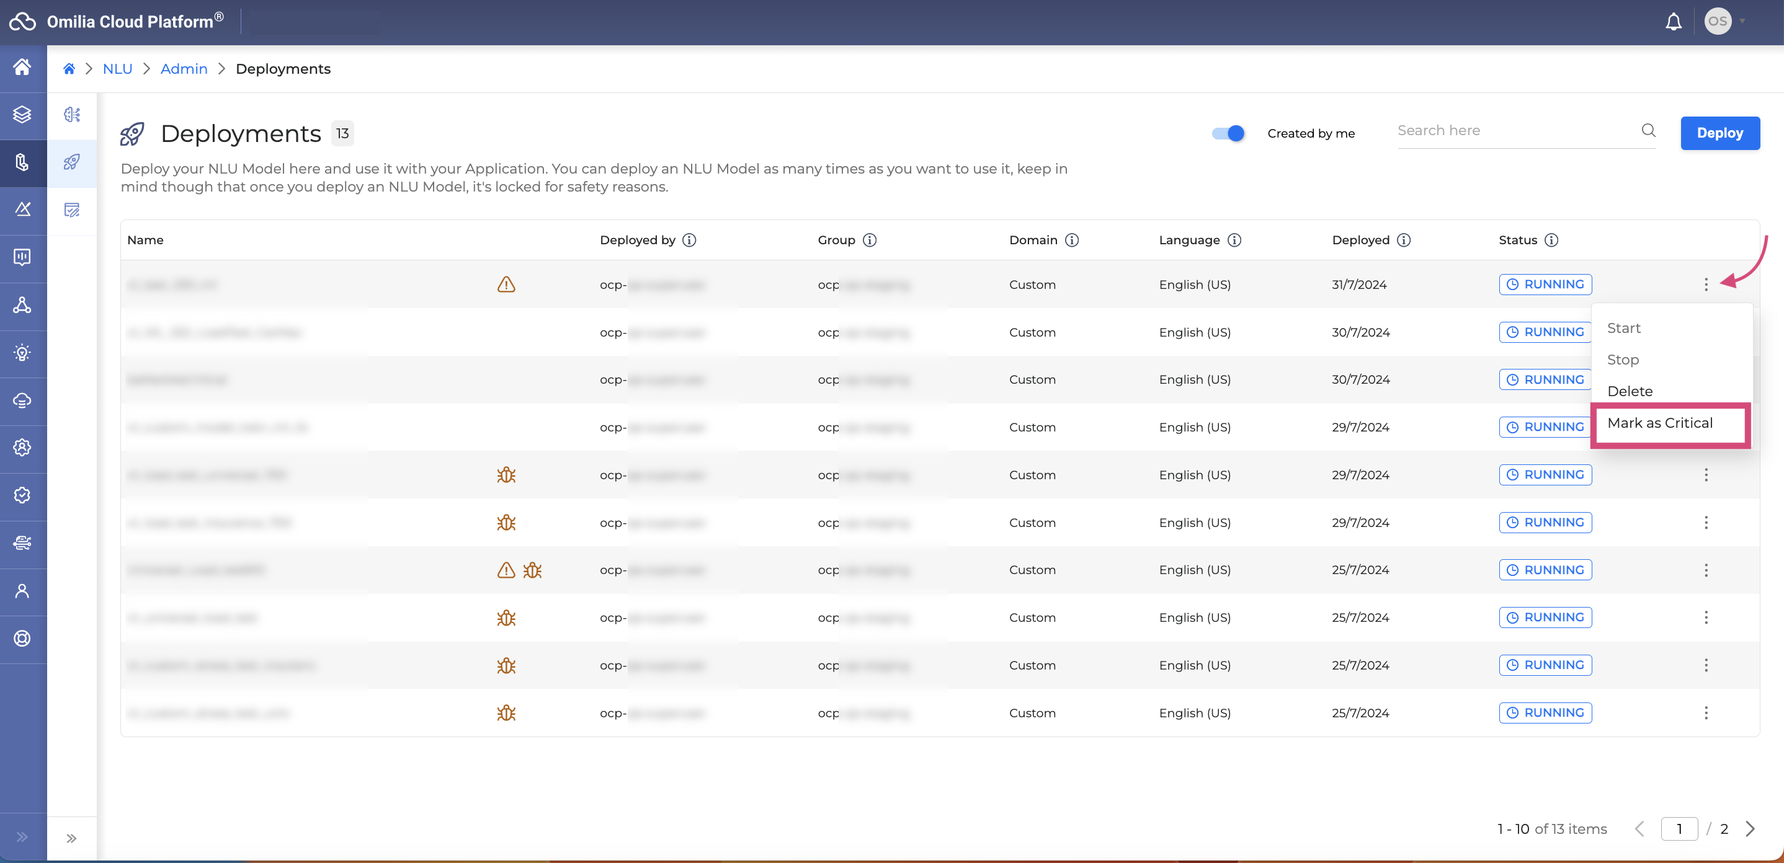This screenshot has height=863, width=1784.
Task: Click the Status column info icon
Action: point(1551,240)
